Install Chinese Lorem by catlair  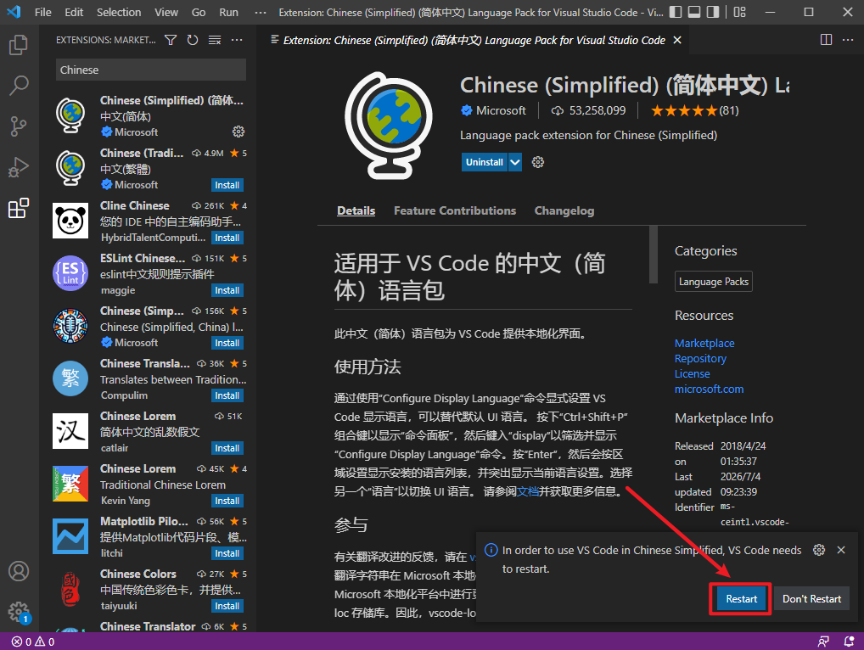[227, 448]
